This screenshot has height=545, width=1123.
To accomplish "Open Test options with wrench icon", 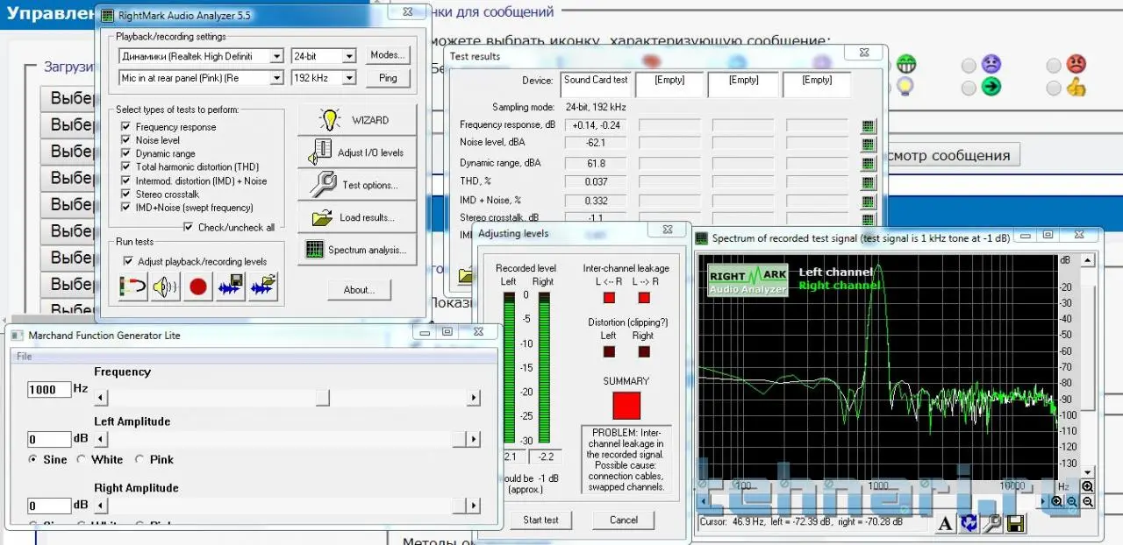I will coord(357,185).
